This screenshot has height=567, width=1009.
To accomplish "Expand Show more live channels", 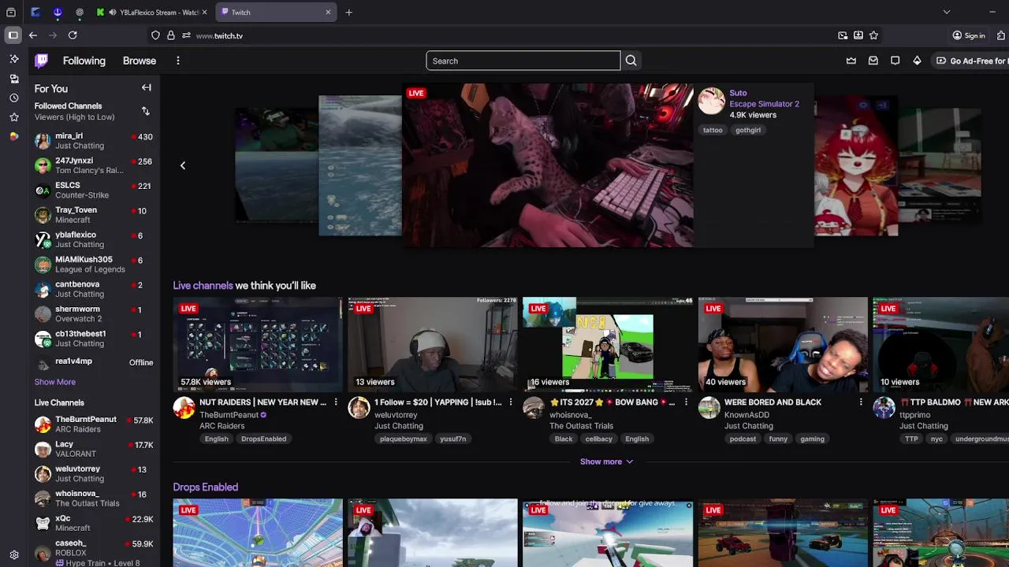I will pos(606,461).
